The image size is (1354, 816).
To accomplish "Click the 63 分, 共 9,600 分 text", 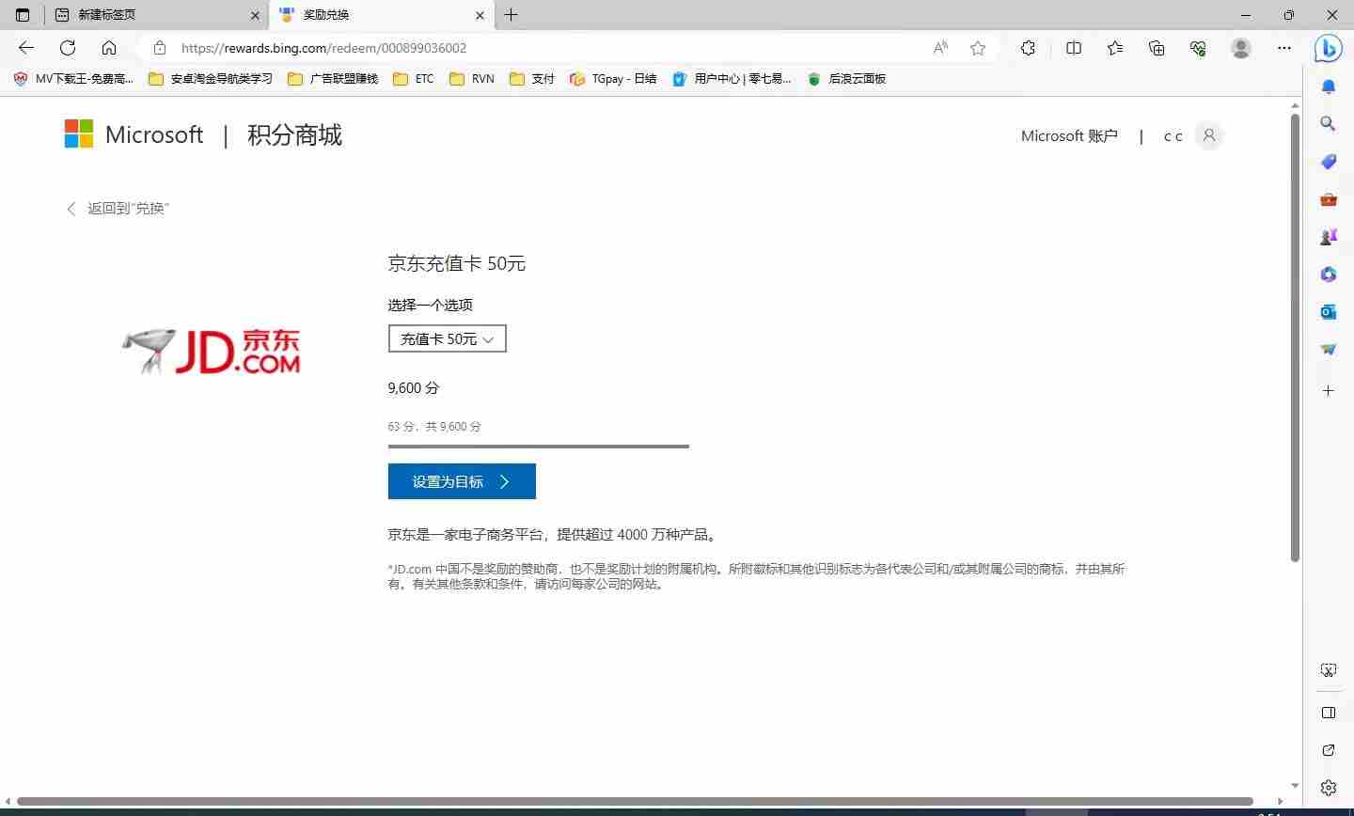I will [x=434, y=427].
